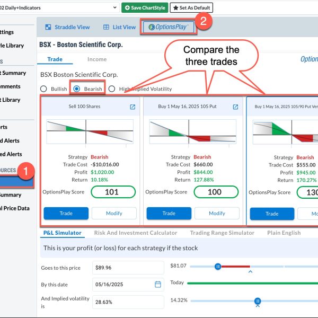This screenshot has width=318, height=318.
Task: Click the By this date field
Action: (128, 285)
